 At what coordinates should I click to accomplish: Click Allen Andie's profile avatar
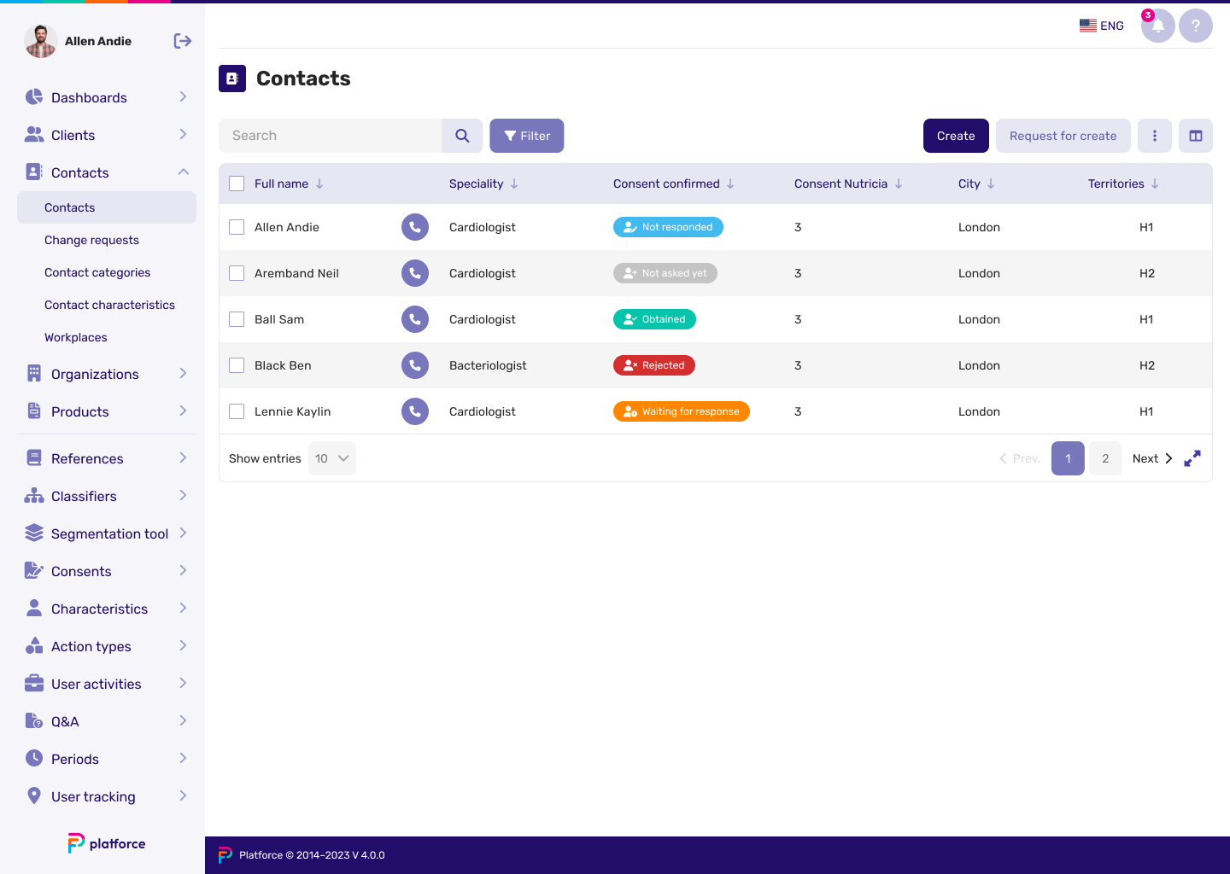tap(40, 41)
